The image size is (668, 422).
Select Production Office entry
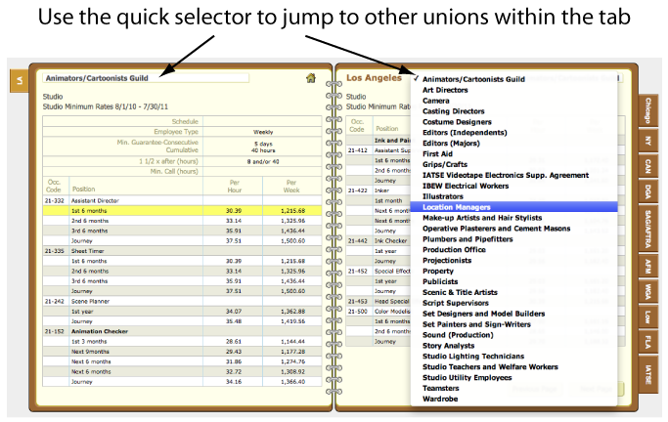point(454,250)
